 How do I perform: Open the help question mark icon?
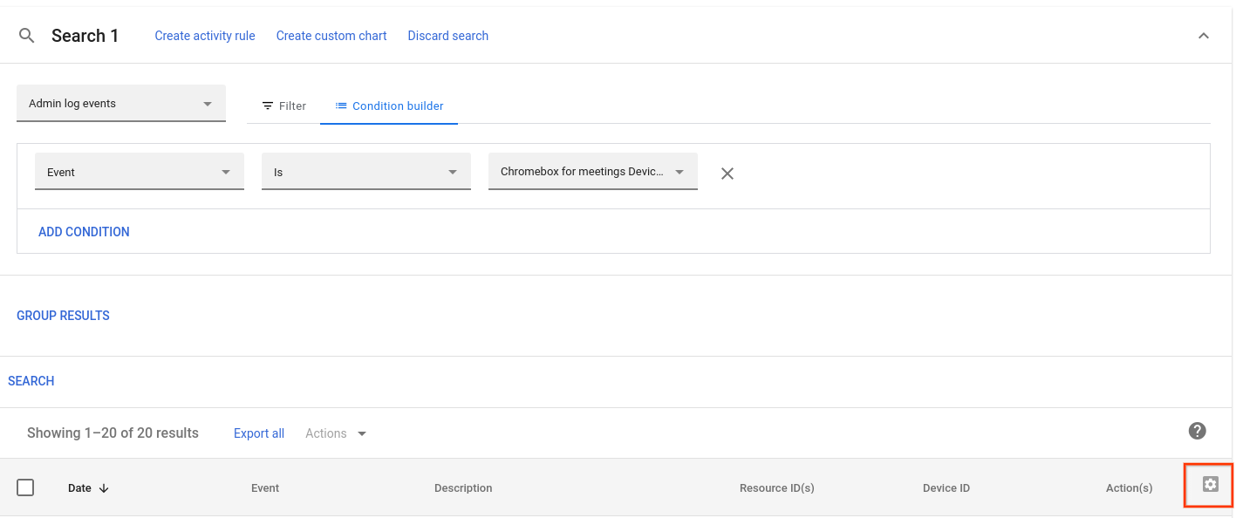point(1198,431)
